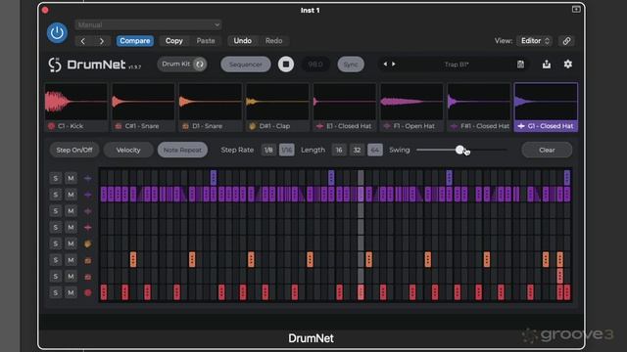627x352 pixels.
Task: Open the Trap BT pattern preset menu
Action: (x=456, y=65)
